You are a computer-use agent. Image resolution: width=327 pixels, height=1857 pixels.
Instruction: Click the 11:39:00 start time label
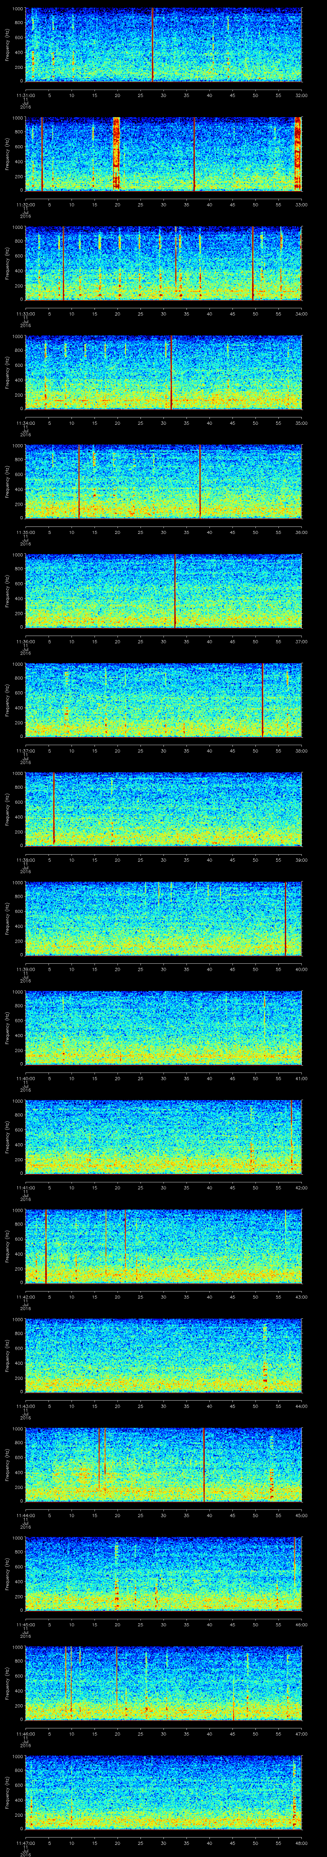26,969
